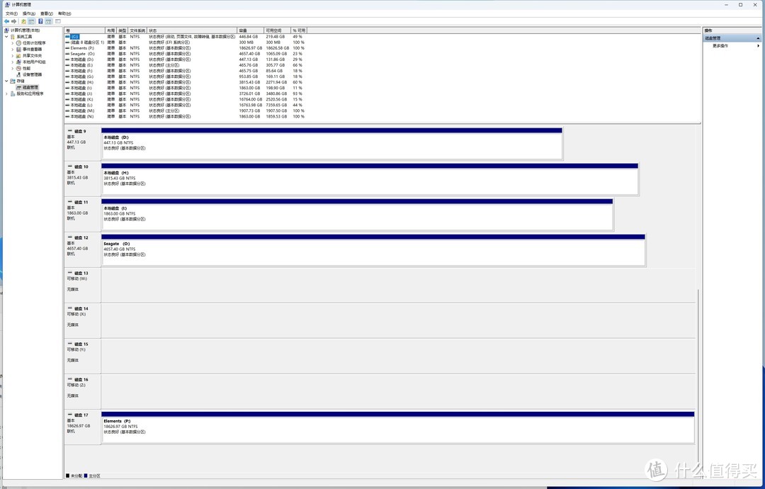Viewport: 765px width, 489px height.
Task: Expand the 性能 tree node
Action: tap(13, 68)
